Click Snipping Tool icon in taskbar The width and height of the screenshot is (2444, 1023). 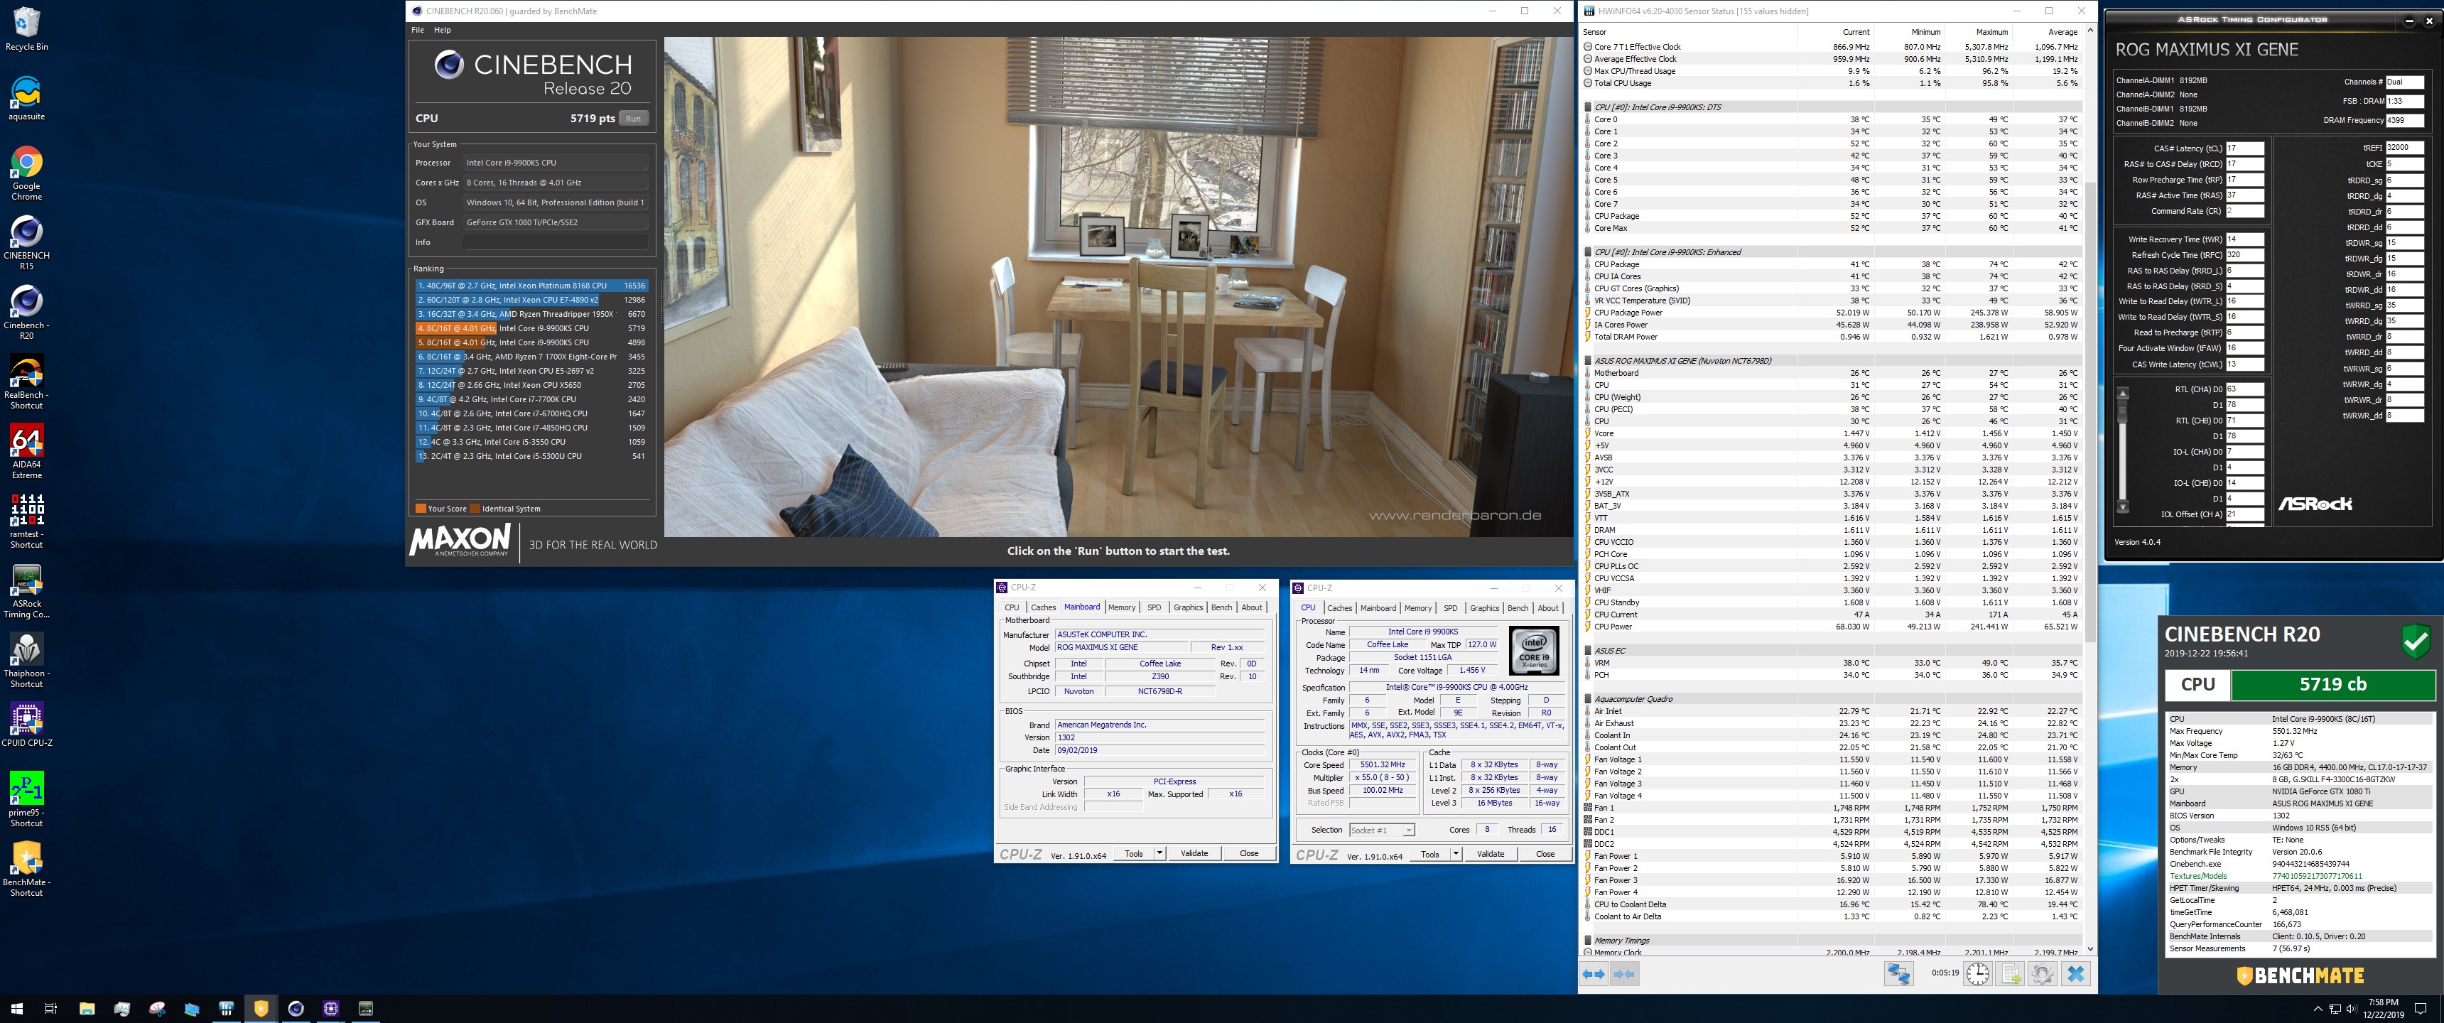click(x=156, y=1008)
